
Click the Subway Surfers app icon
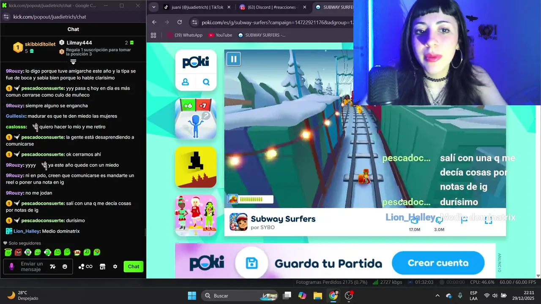[238, 222]
